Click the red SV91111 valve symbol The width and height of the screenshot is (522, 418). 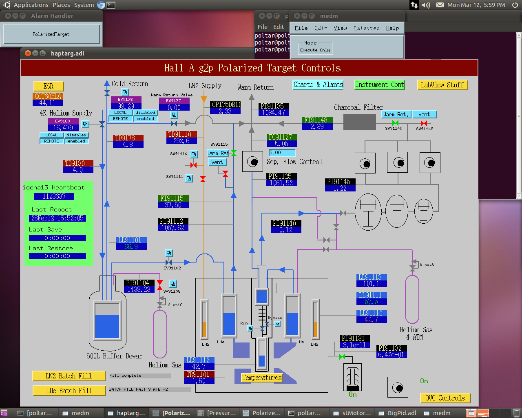(203, 179)
